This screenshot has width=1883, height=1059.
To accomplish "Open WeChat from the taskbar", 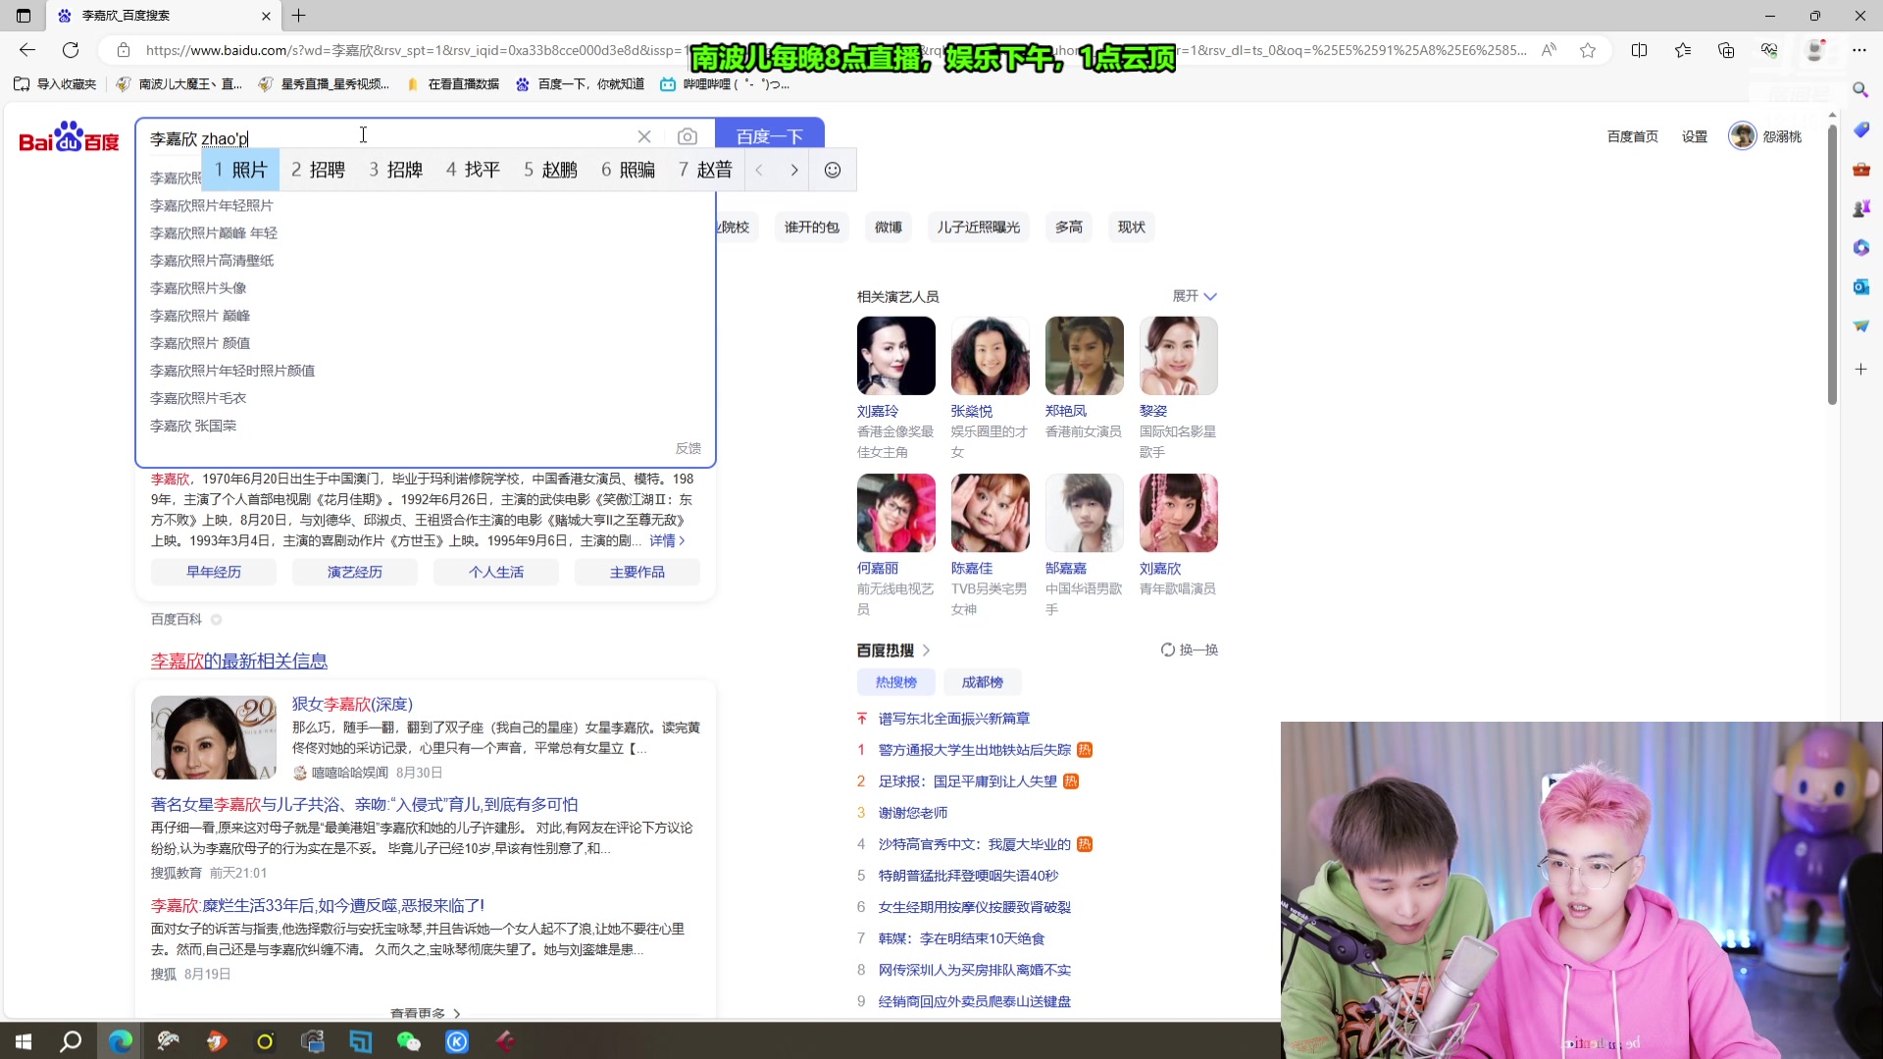I will click(x=409, y=1041).
